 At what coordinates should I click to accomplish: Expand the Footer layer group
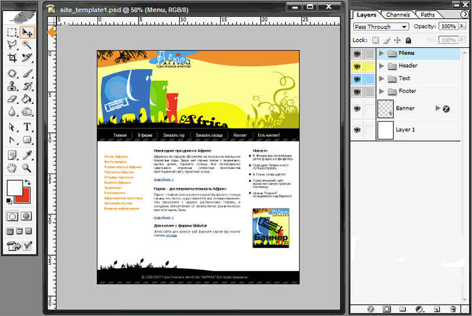click(x=382, y=91)
